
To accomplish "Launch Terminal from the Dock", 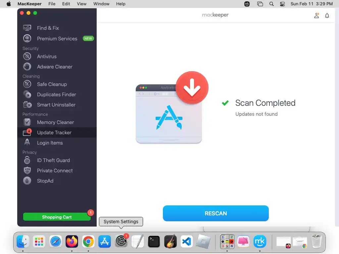I will pyautogui.click(x=154, y=241).
